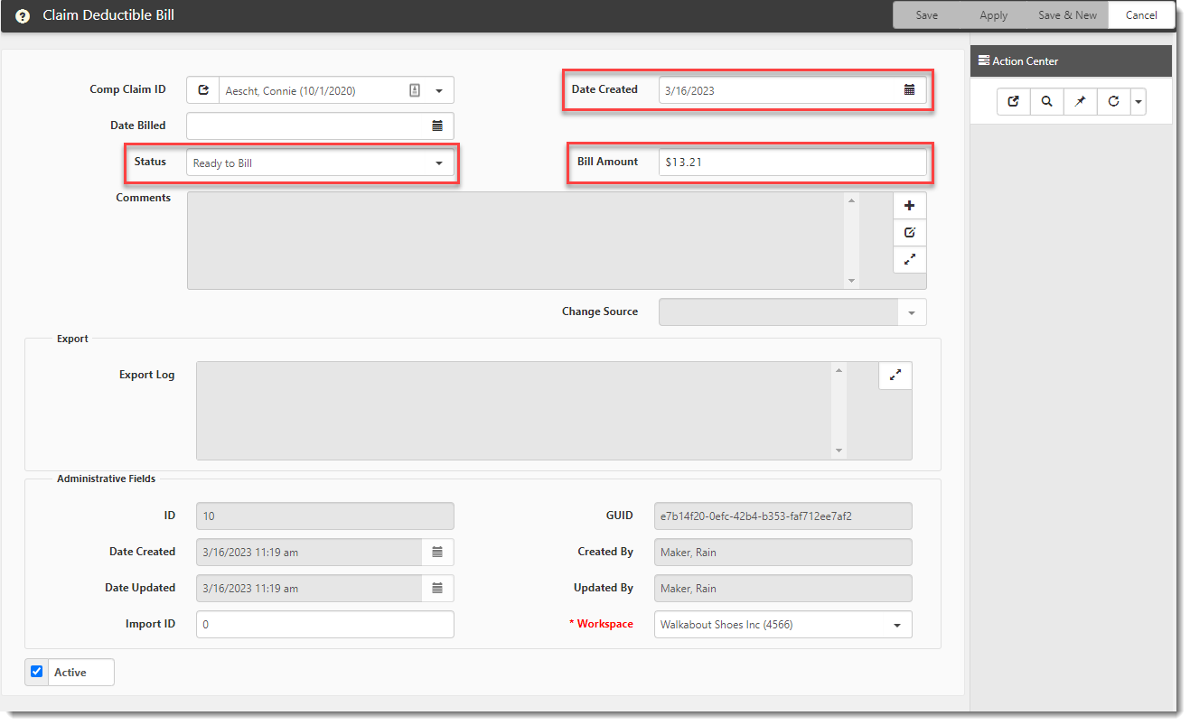The width and height of the screenshot is (1190, 725).
Task: Open the Status dropdown
Action: [439, 163]
